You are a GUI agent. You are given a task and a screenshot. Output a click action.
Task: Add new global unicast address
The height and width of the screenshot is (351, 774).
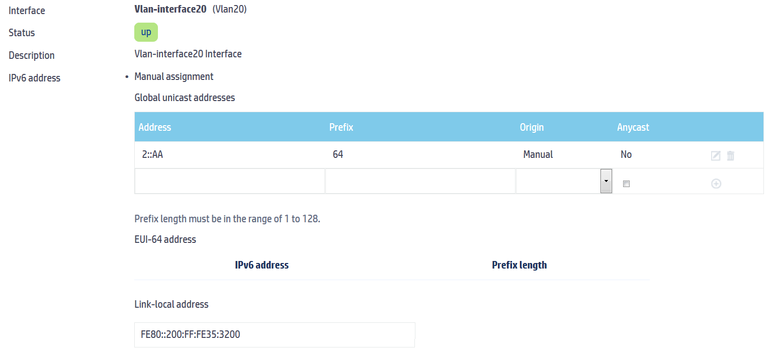click(x=716, y=184)
